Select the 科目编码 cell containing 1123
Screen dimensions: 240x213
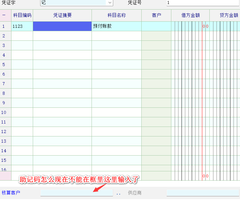(x=22, y=26)
